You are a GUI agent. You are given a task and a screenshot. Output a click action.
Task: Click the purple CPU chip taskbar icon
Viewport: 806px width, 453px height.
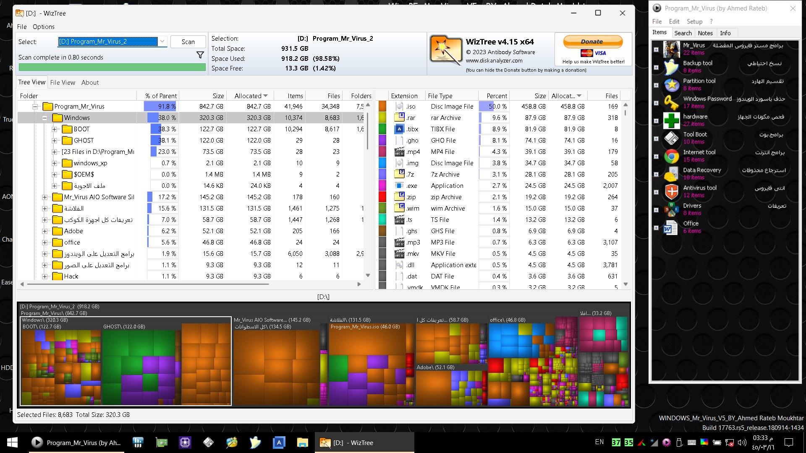point(185,443)
